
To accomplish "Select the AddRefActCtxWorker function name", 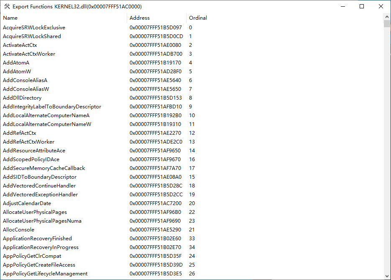I will coord(29,142).
